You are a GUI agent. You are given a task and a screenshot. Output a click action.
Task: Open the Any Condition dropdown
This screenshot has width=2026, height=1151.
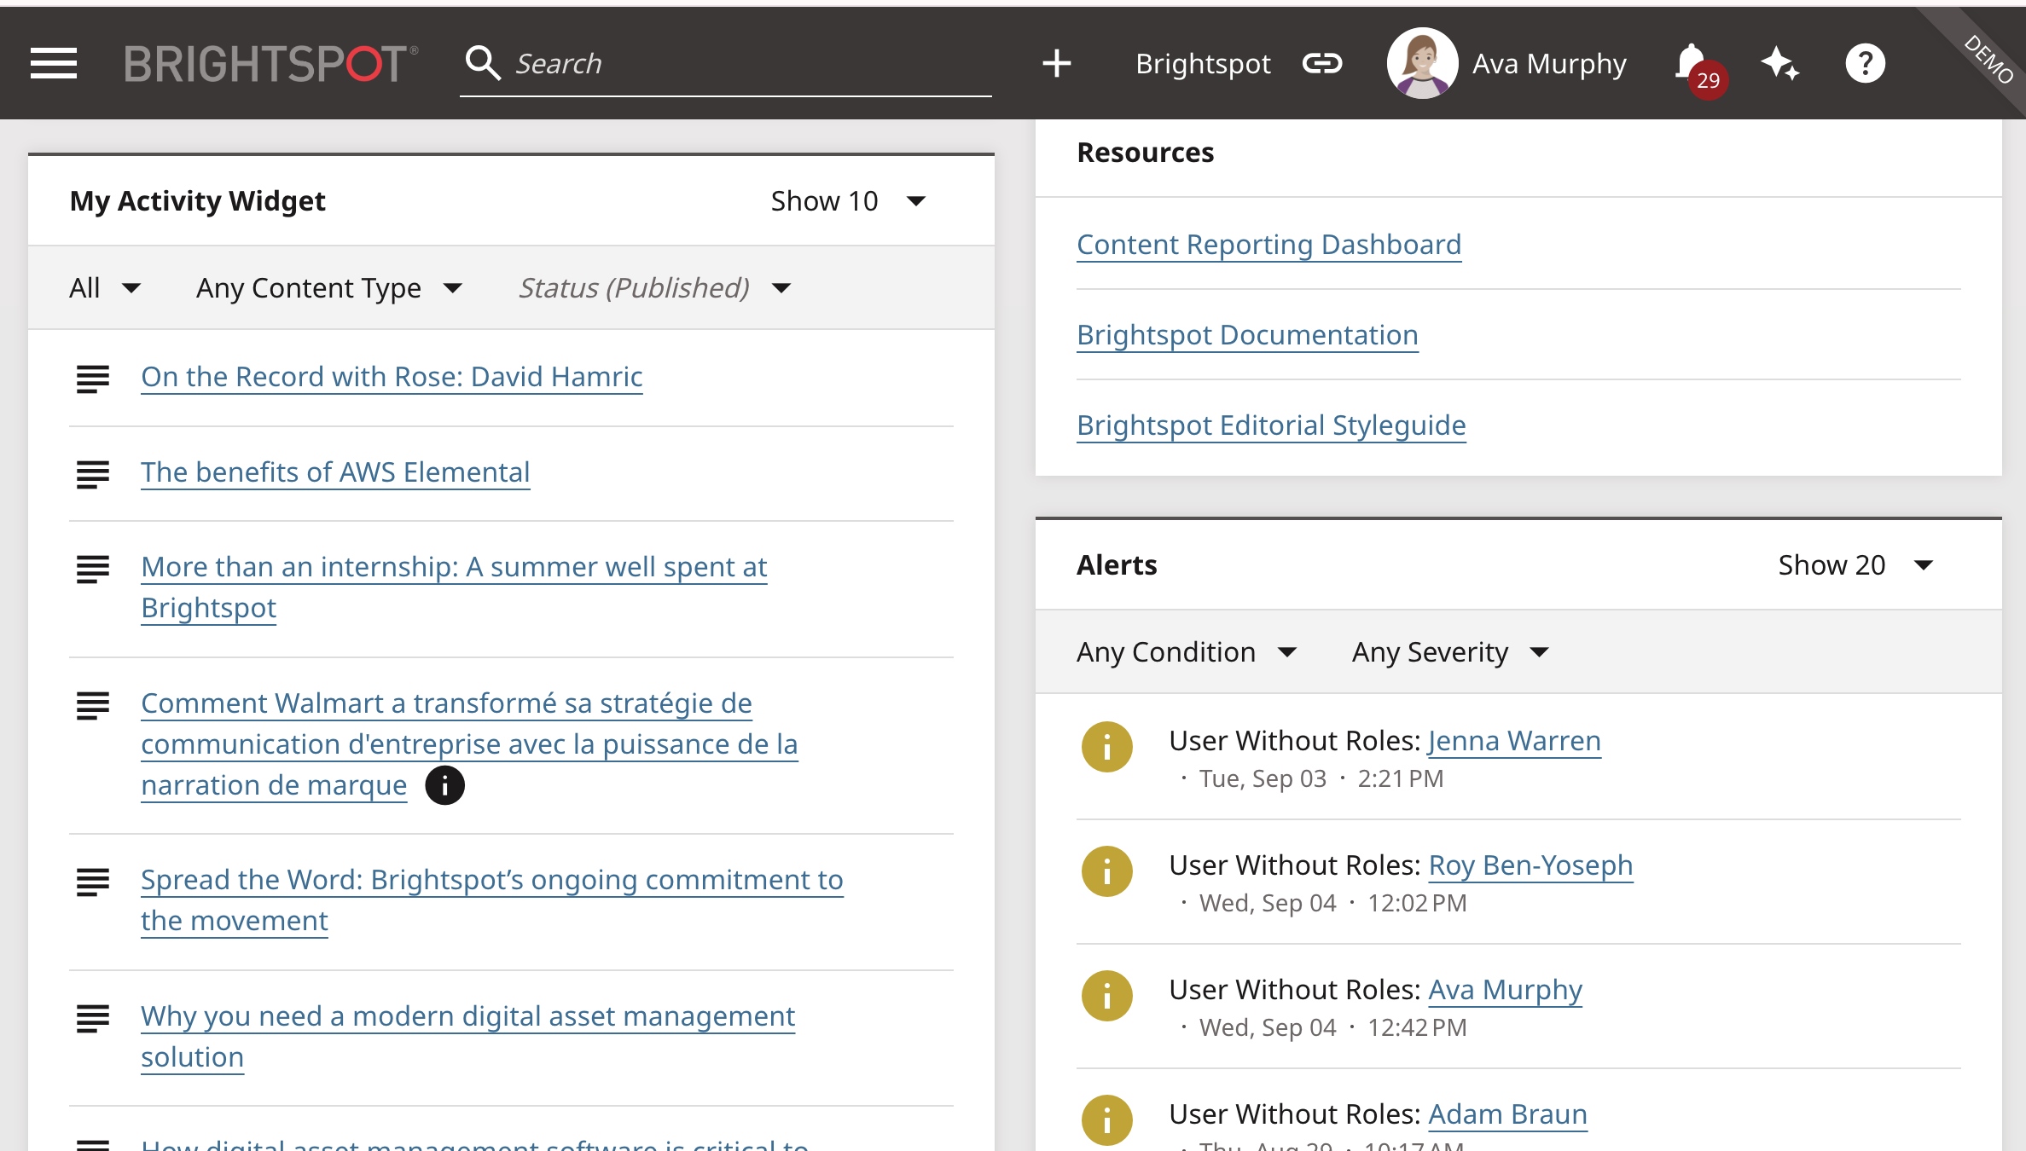click(x=1187, y=652)
